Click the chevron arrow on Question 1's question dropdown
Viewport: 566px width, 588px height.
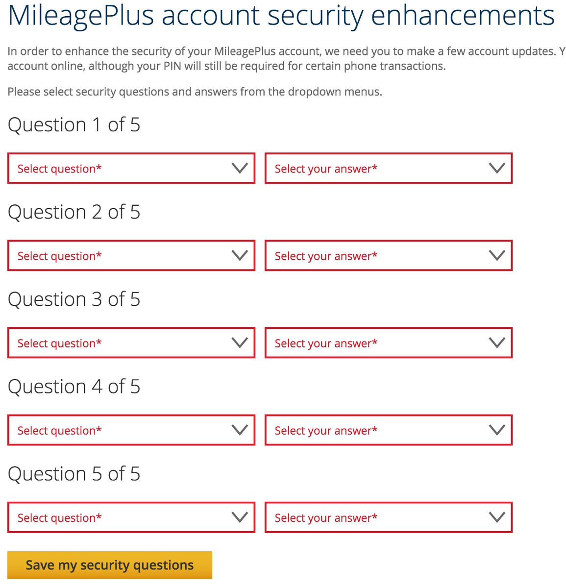click(240, 169)
